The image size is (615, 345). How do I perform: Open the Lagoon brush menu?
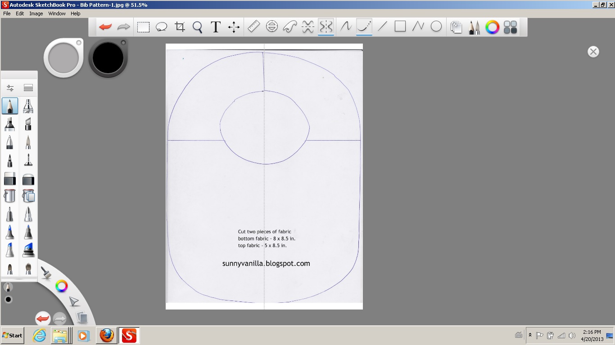tap(45, 272)
